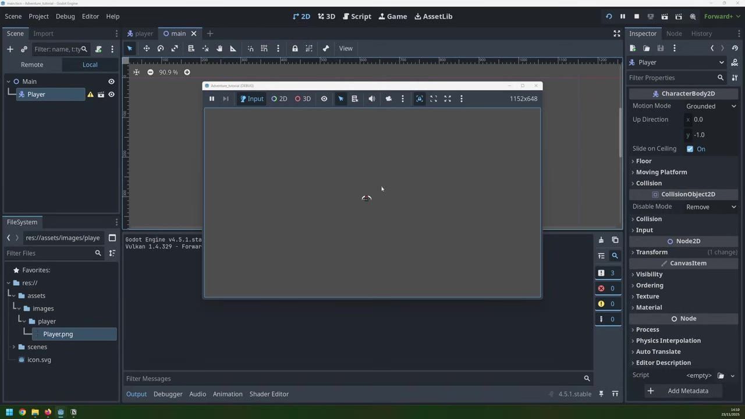Viewport: 745px width, 419px height.
Task: Reload the running project
Action: (609, 16)
